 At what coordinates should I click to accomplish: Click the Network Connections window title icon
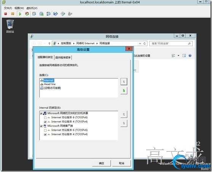click(32, 36)
